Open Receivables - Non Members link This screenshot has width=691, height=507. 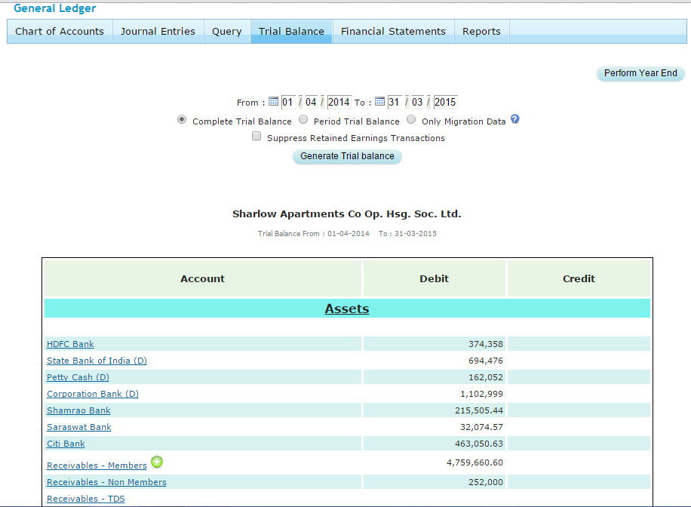point(106,482)
